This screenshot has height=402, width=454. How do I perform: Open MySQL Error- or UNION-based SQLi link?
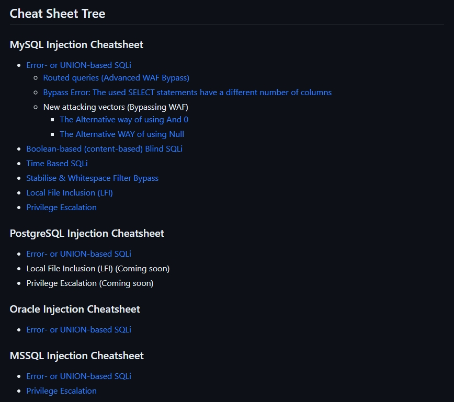pos(78,65)
